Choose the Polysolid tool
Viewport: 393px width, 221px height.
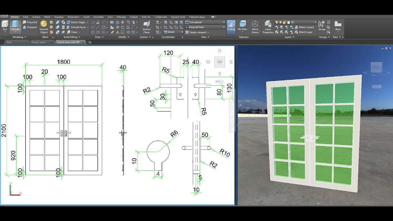pos(30,22)
